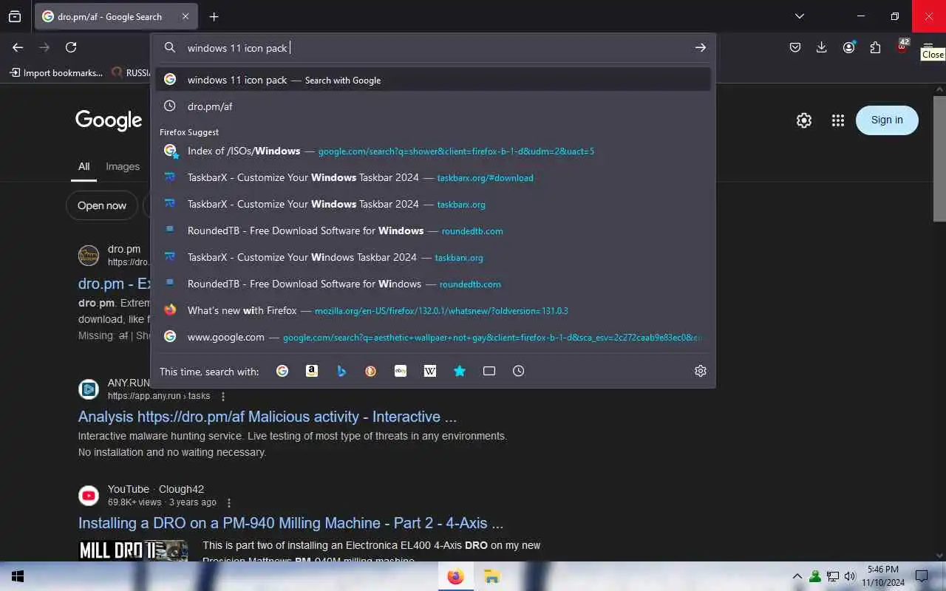Search this time with Wikipedia
This screenshot has width=946, height=591.
tap(430, 371)
